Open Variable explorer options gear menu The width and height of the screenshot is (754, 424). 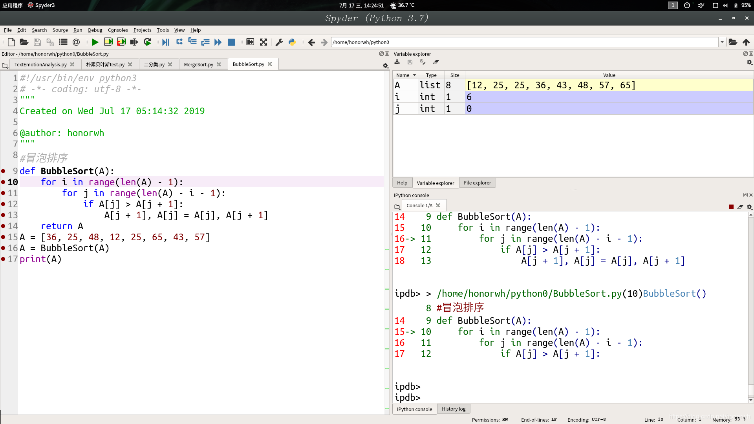[x=749, y=62]
